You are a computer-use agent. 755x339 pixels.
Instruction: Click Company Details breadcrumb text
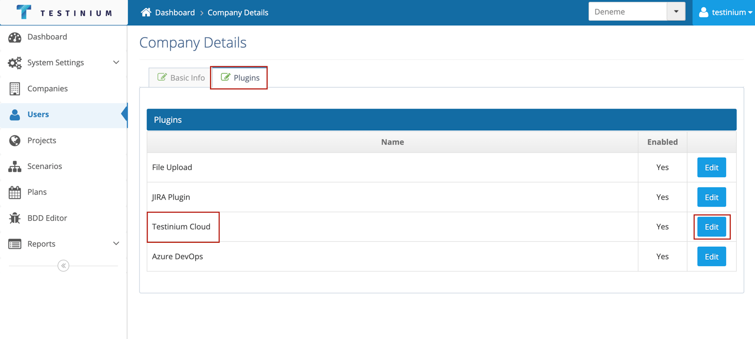(238, 12)
